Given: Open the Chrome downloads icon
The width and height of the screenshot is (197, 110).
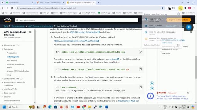Looking at the screenshot, I should click(x=180, y=8).
